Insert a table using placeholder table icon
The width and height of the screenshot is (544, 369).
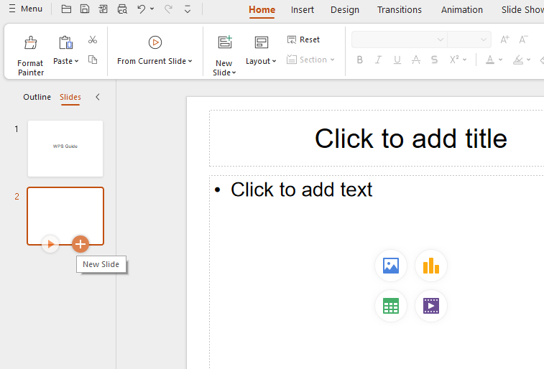pos(391,307)
